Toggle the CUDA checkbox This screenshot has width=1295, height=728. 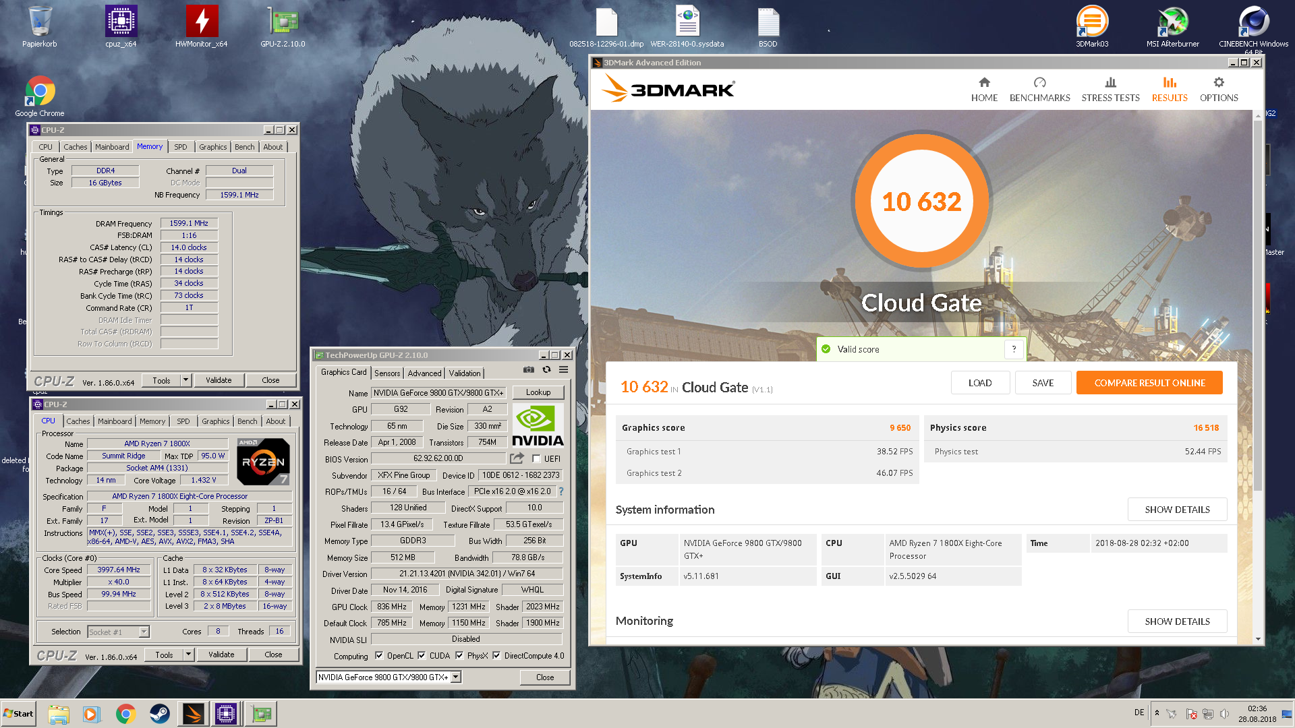coord(422,656)
